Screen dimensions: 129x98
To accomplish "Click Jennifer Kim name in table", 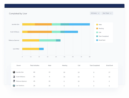I will 20,72.
